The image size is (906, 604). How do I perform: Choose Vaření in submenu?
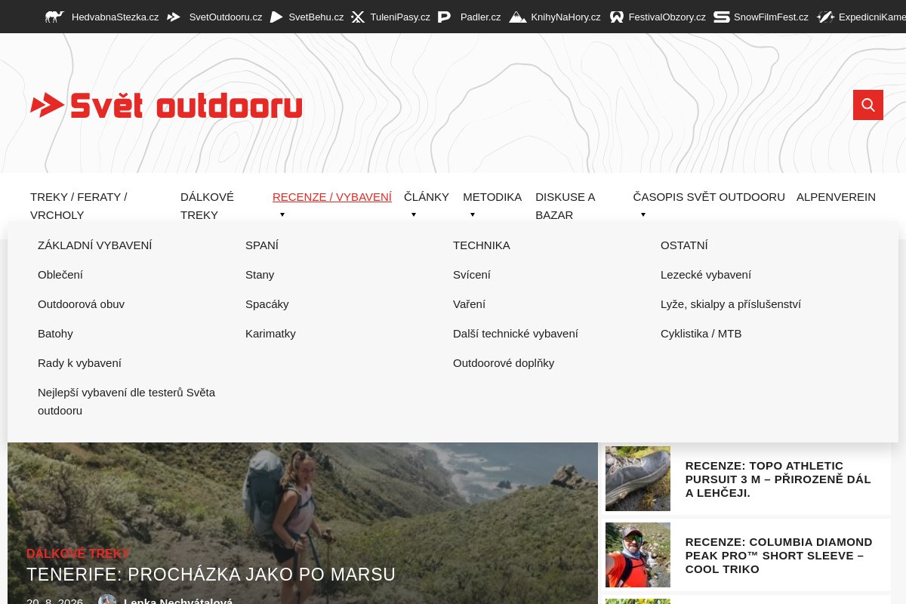pos(469,304)
